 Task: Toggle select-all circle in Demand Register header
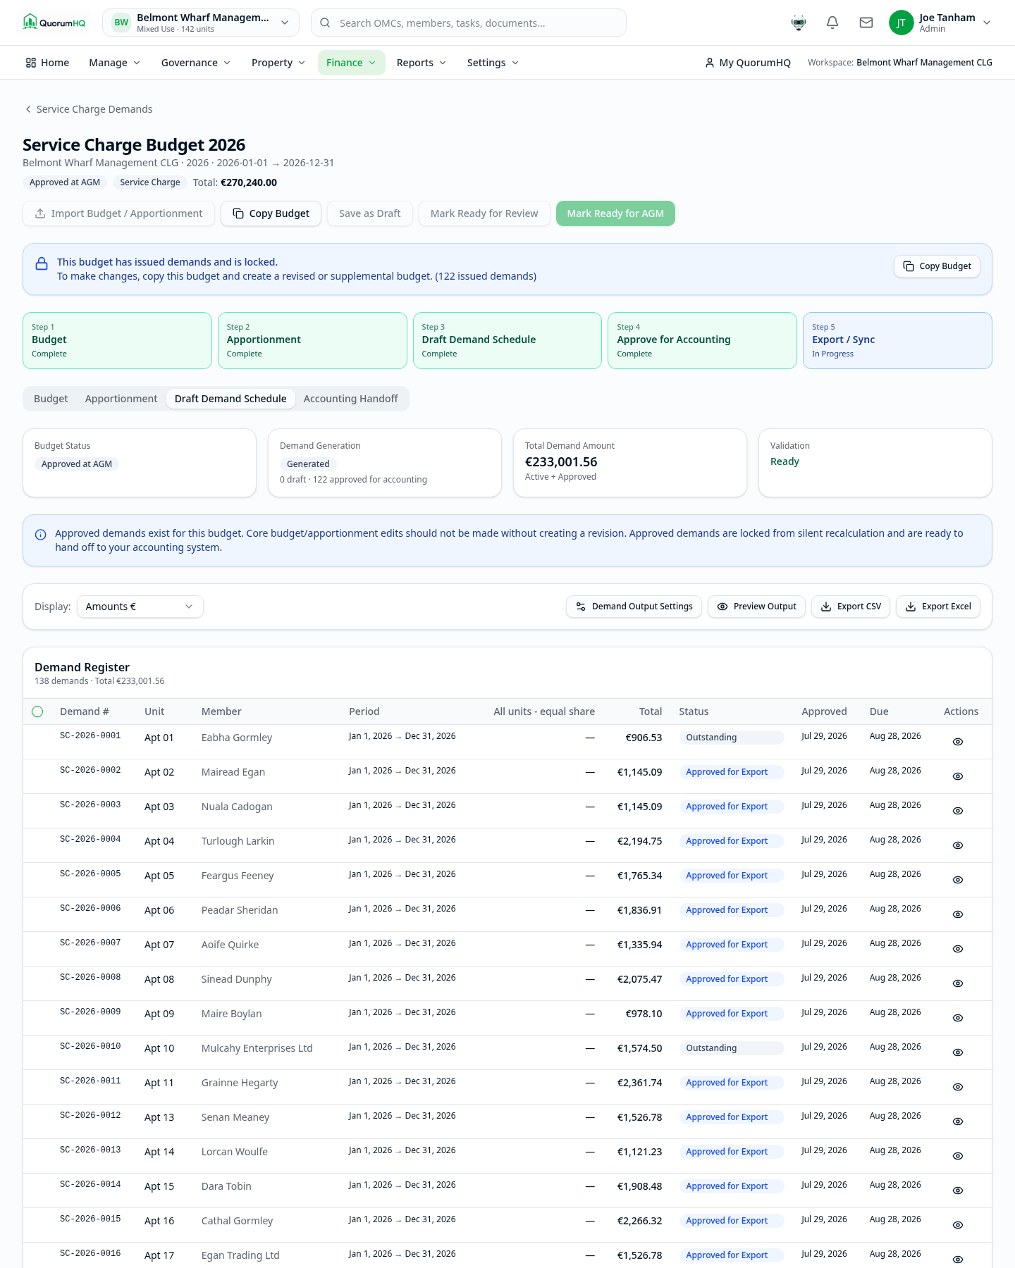(37, 711)
